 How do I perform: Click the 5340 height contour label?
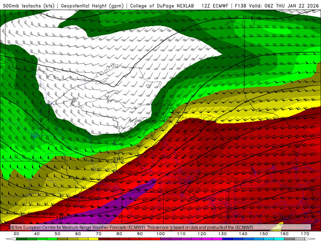pos(61,218)
